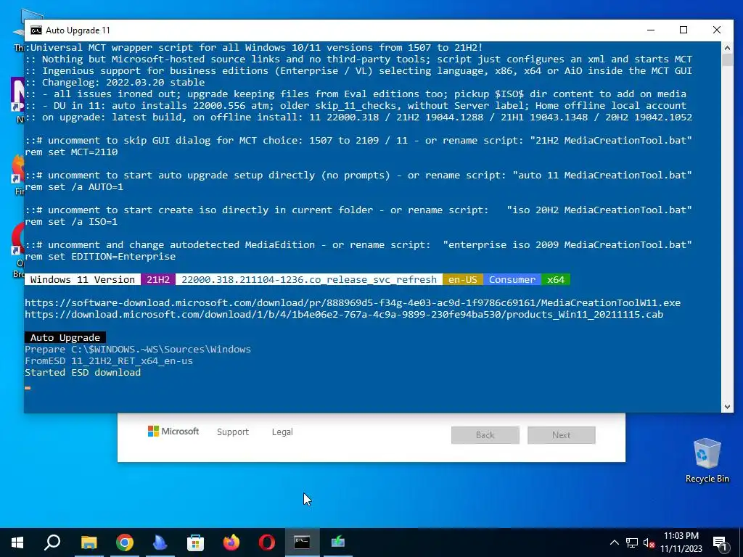Click the 'Auto Upgrade 11' window title text
This screenshot has width=743, height=557.
pyautogui.click(x=78, y=30)
